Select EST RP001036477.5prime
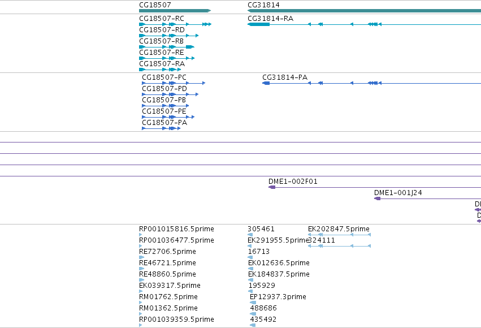This screenshot has width=481, height=328. pyautogui.click(x=177, y=240)
